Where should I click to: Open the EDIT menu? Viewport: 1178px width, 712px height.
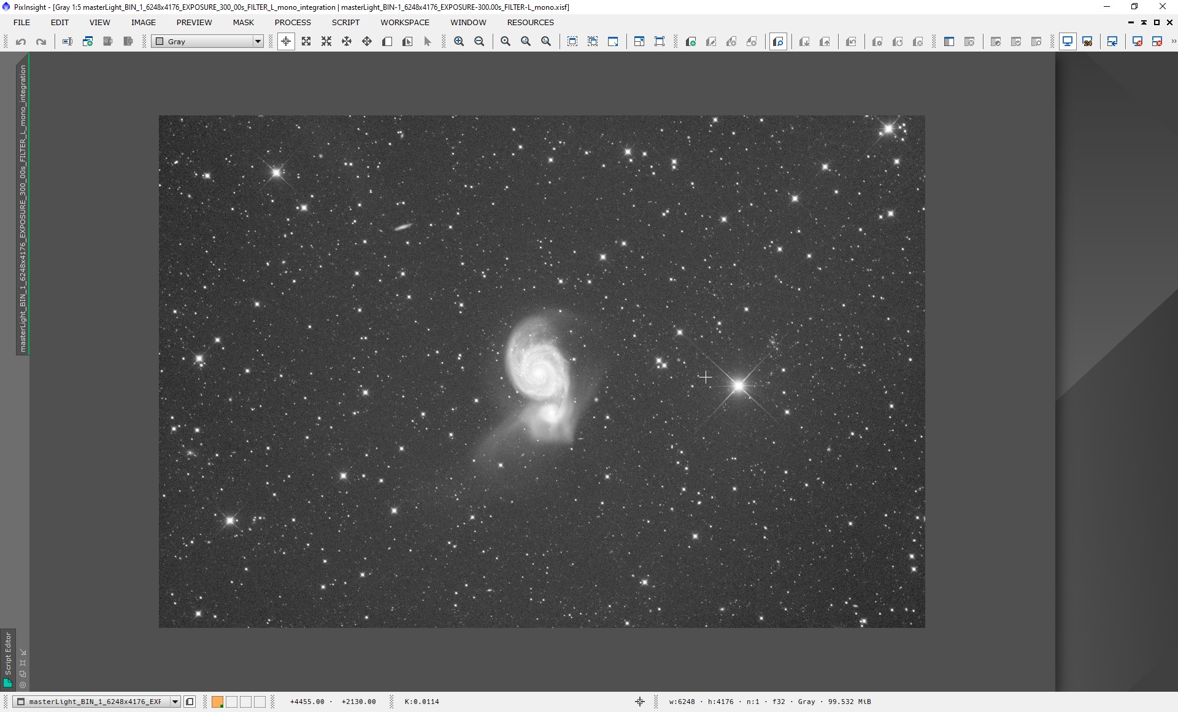tap(60, 22)
